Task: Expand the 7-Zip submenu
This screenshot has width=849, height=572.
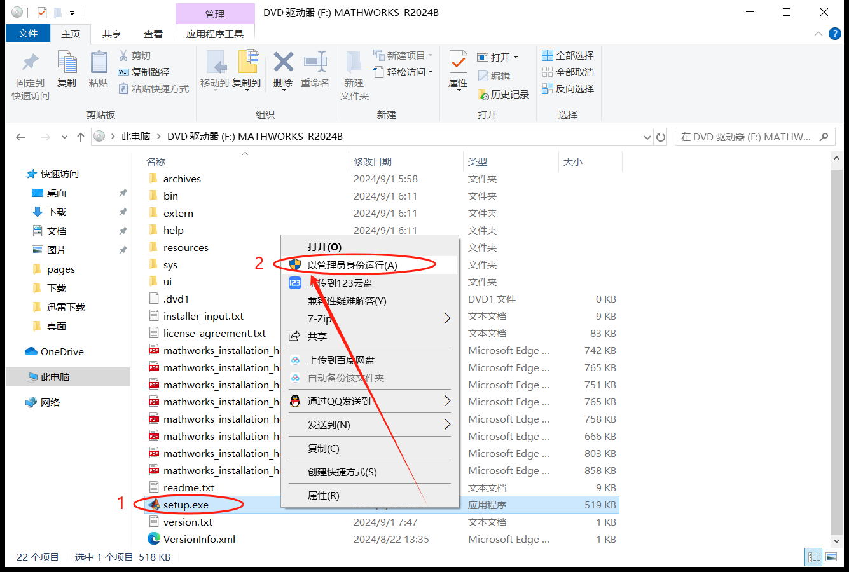Action: pyautogui.click(x=369, y=318)
